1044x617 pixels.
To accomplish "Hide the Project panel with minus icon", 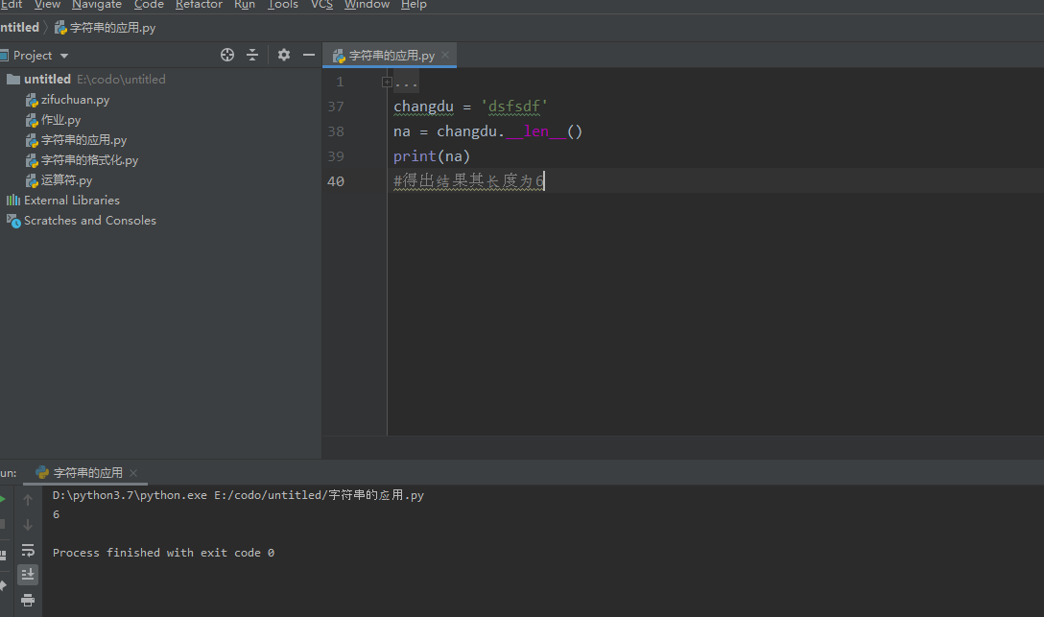I will [309, 55].
